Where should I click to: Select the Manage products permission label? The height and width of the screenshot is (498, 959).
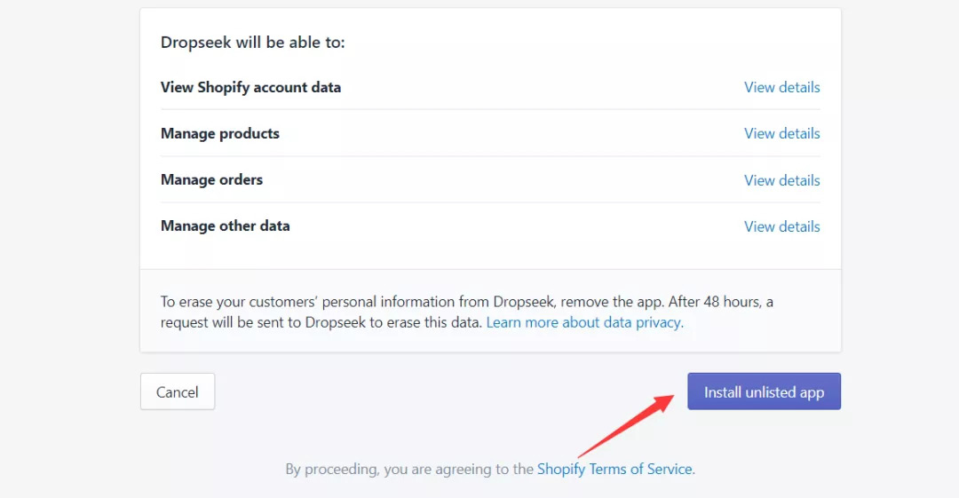(x=220, y=133)
